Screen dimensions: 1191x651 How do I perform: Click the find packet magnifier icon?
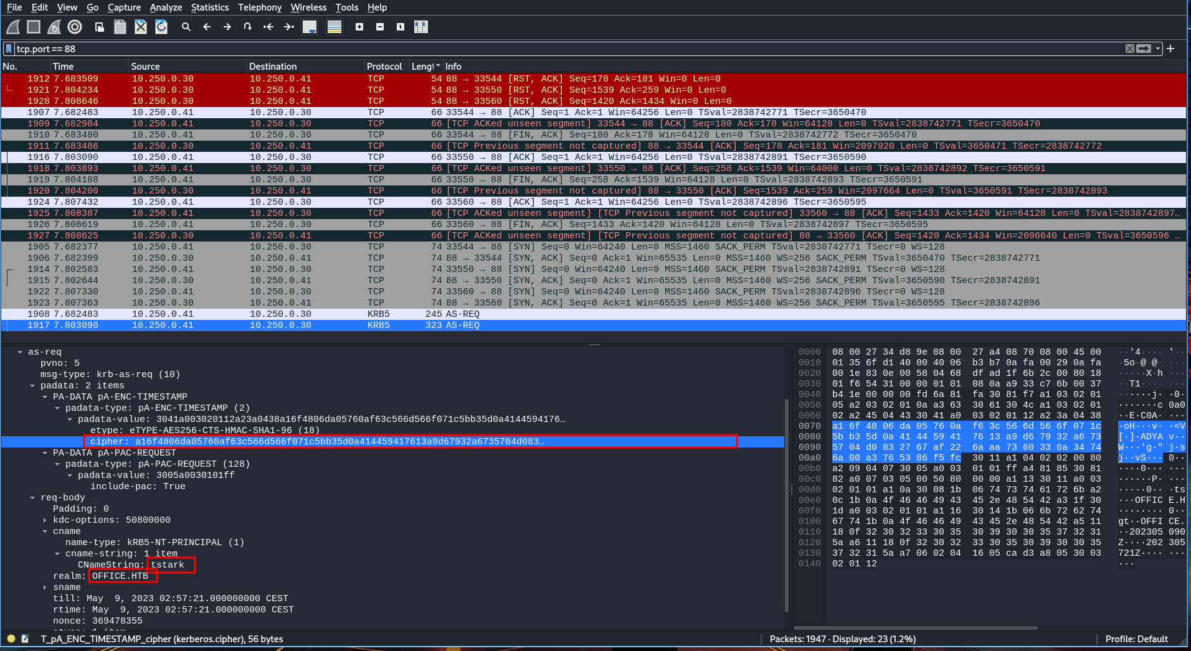click(186, 27)
